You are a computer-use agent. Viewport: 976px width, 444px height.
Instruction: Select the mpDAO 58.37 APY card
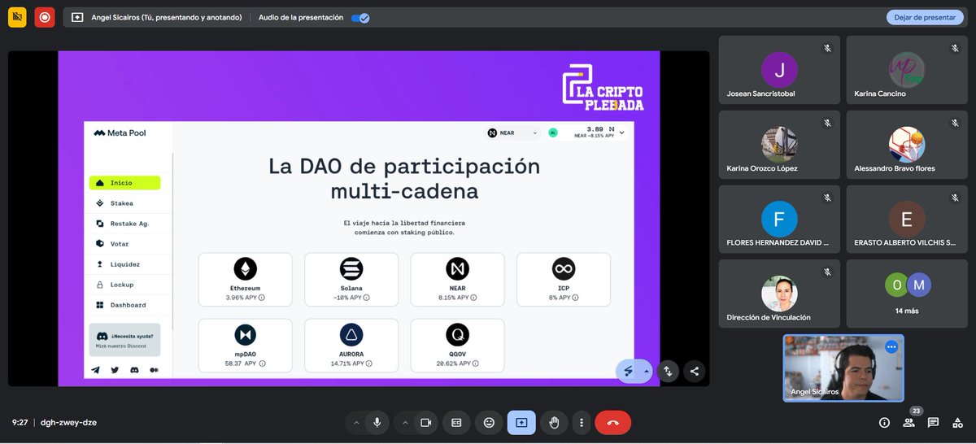click(245, 347)
